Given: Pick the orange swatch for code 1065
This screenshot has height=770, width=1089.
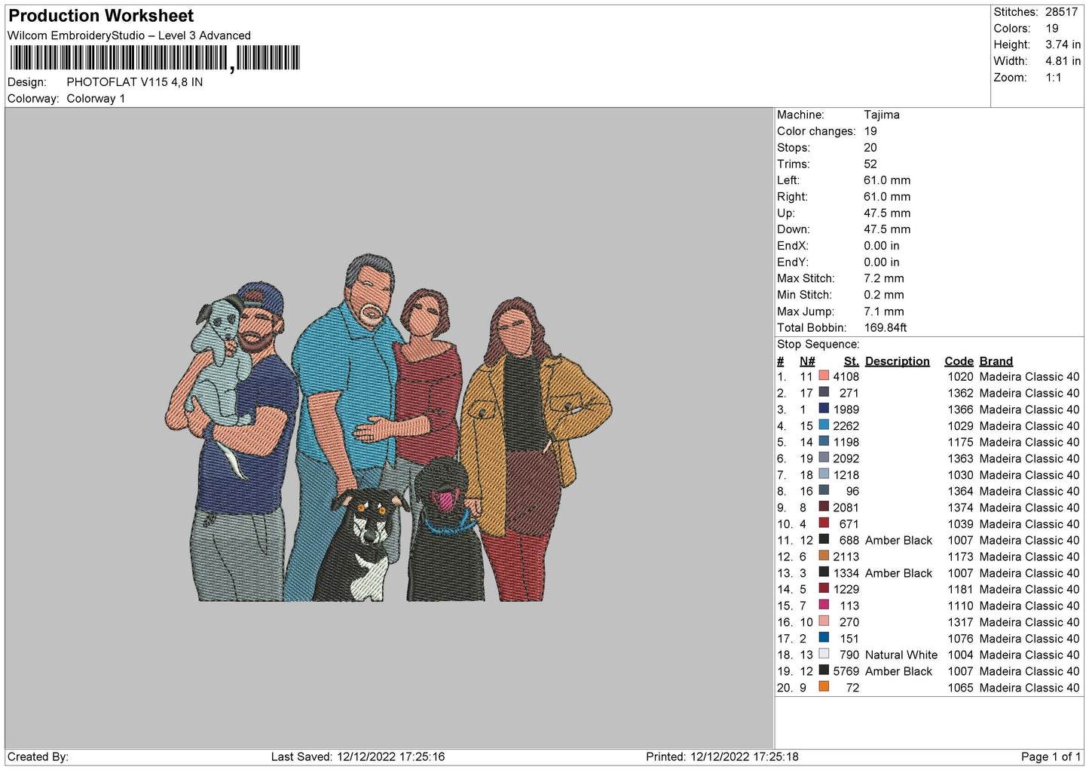Looking at the screenshot, I should coord(824,687).
